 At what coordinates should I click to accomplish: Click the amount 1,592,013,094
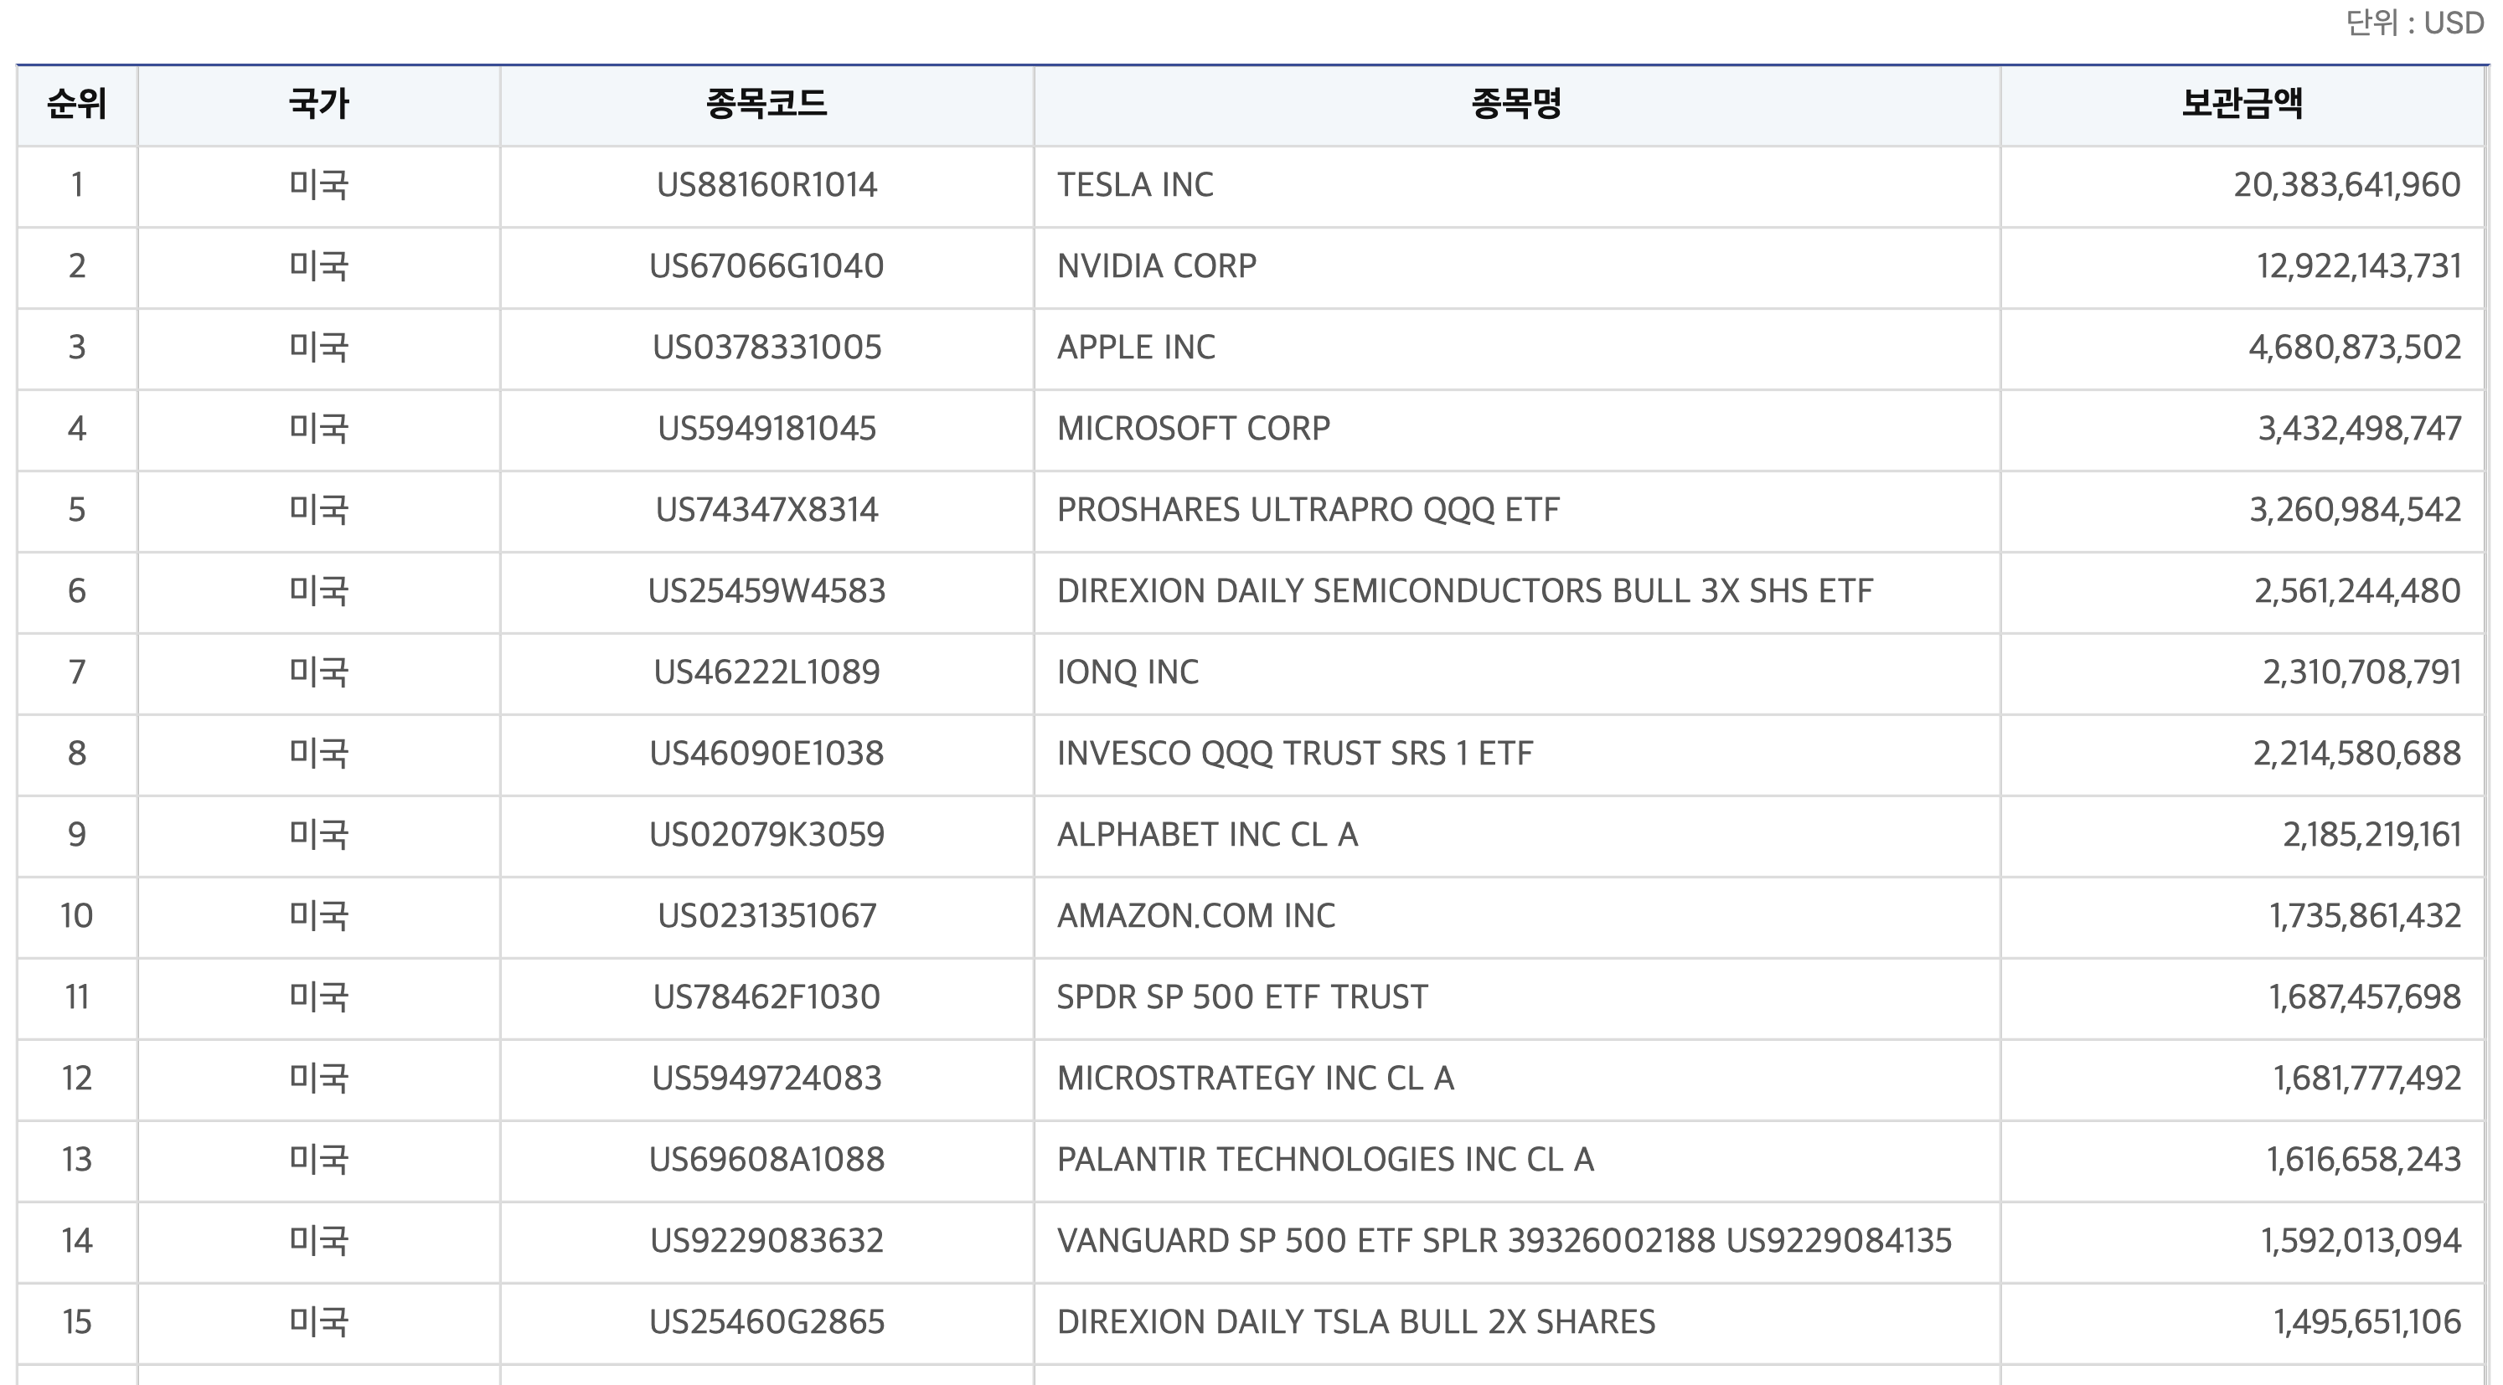[2361, 1240]
